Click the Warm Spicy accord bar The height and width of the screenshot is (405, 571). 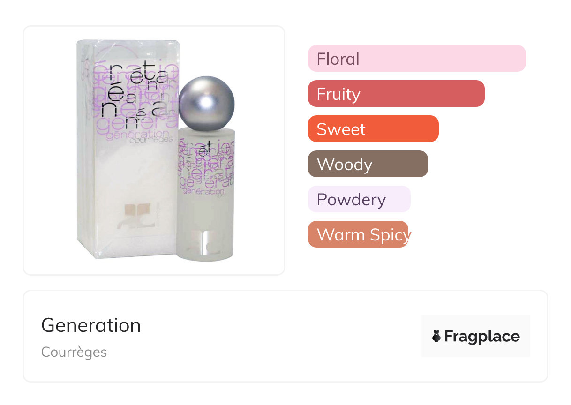click(358, 234)
